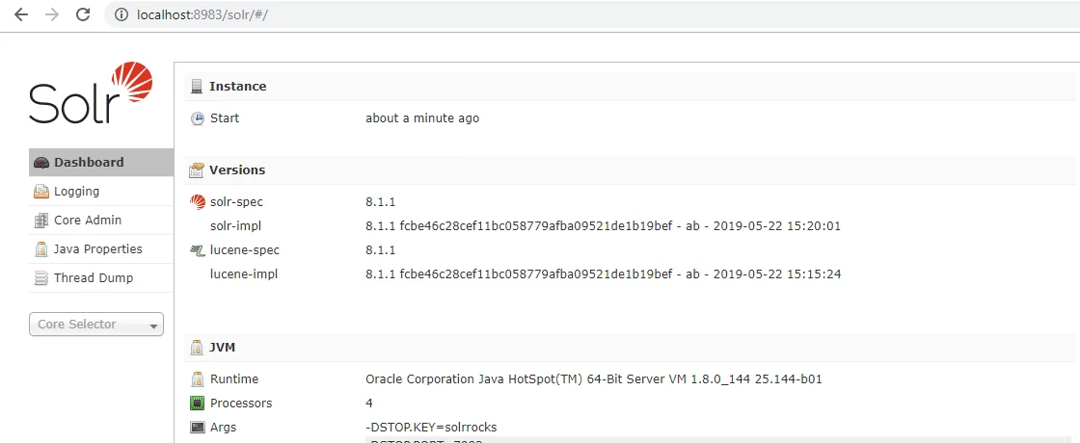Screen dimensions: 1080x443
Task: Open the Logging menu item
Action: tap(101, 192)
